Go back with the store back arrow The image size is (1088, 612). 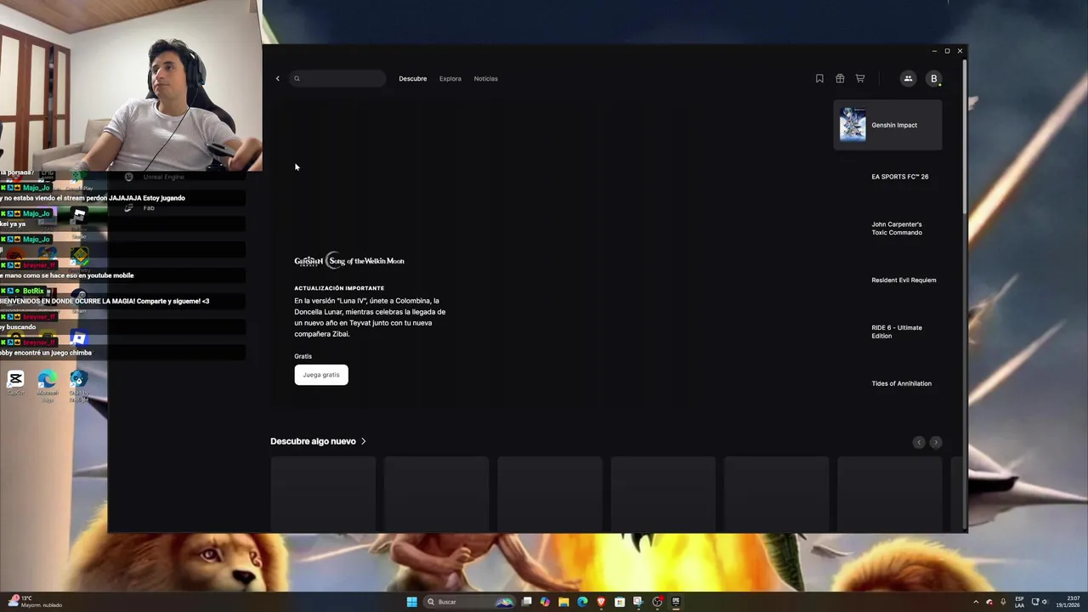[x=277, y=78]
